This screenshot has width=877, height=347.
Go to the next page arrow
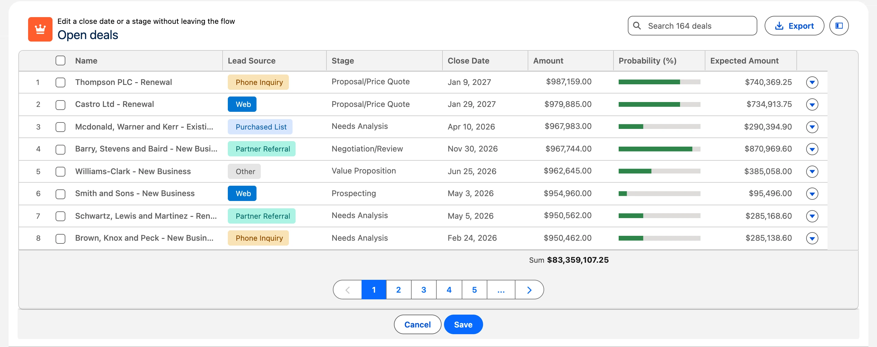point(529,290)
